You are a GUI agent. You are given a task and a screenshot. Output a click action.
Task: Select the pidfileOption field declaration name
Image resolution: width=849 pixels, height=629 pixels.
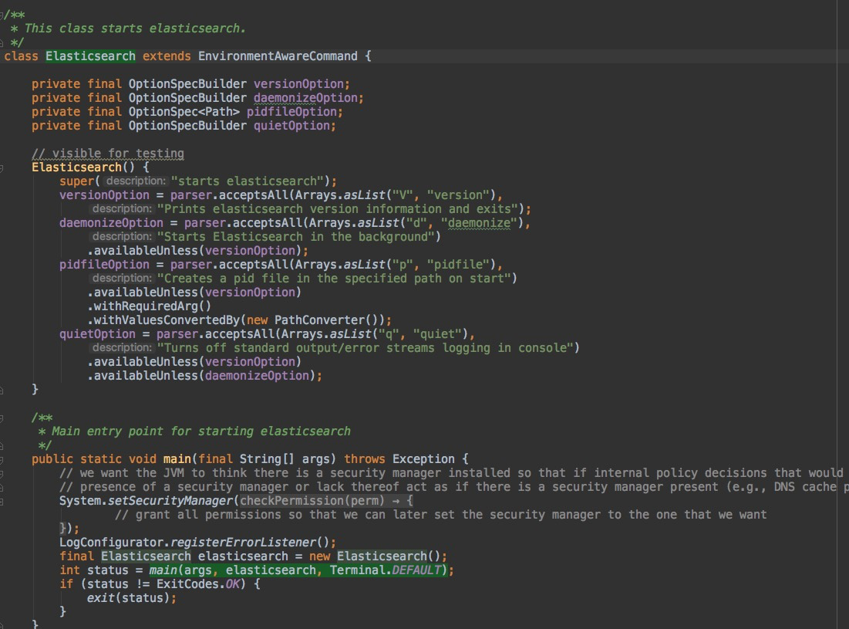coord(291,112)
